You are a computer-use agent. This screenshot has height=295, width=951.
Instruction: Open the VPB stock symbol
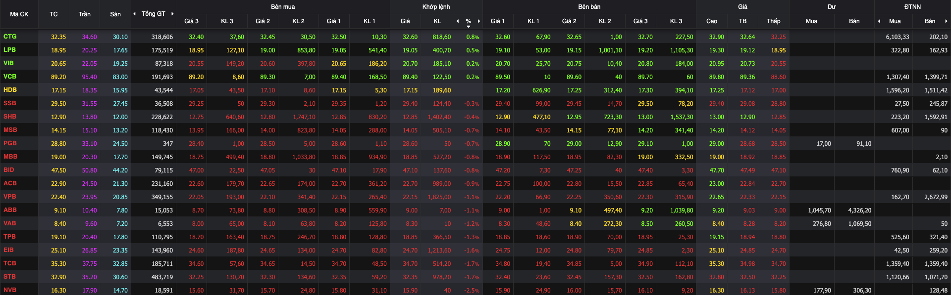coord(10,197)
